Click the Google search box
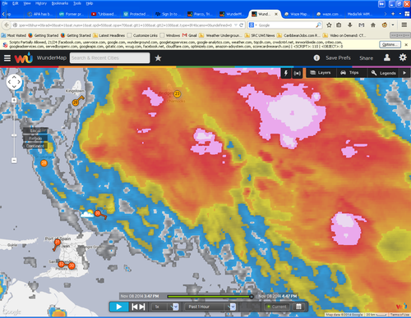Image resolution: width=411 pixels, height=318 pixels. [x=286, y=25]
